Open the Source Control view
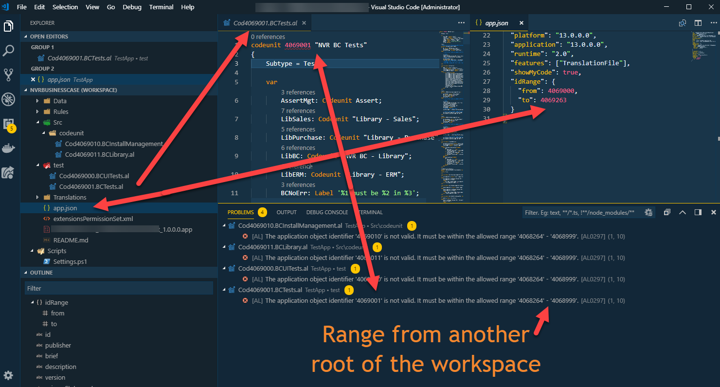The width and height of the screenshot is (720, 387). click(x=8, y=74)
